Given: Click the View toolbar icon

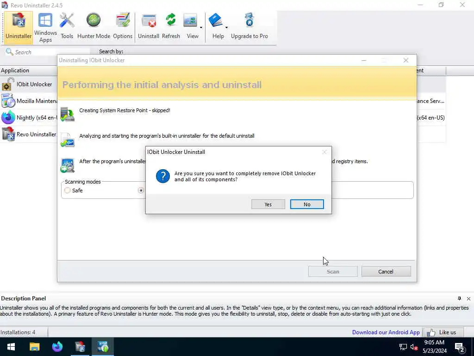Looking at the screenshot, I should pyautogui.click(x=190, y=20).
